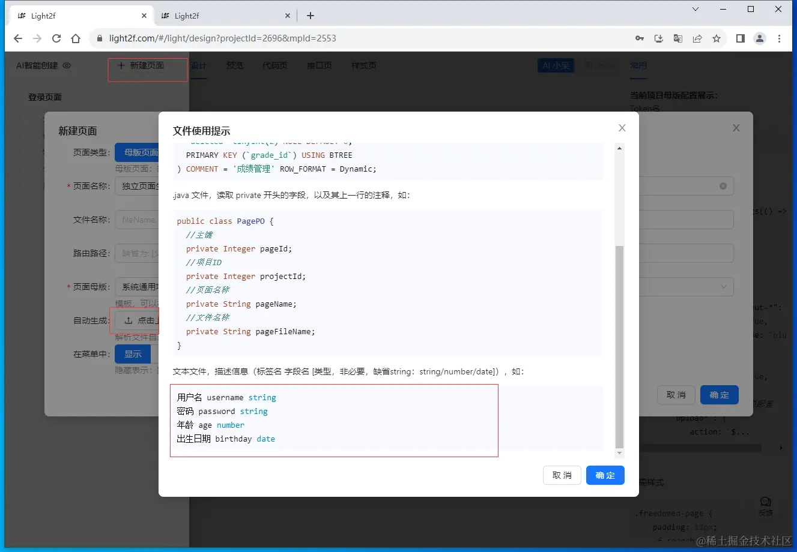Switch to the 代码页 tab

click(x=275, y=65)
